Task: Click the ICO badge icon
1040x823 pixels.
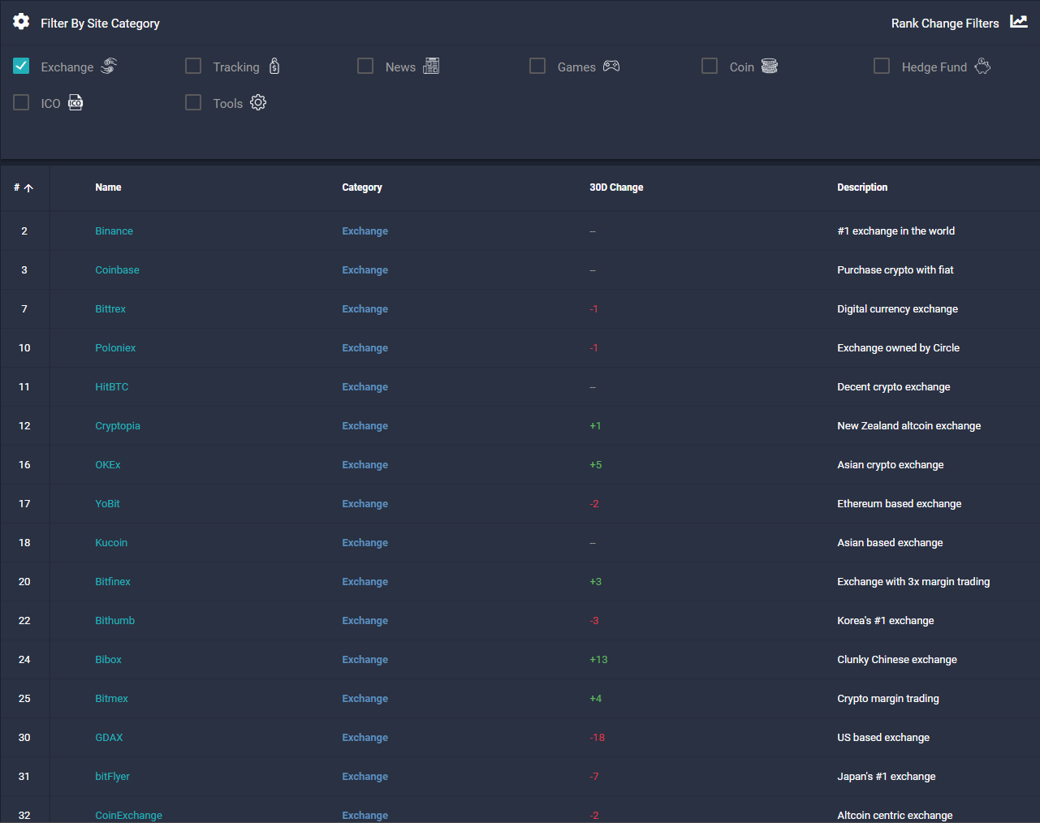Action: [x=74, y=102]
